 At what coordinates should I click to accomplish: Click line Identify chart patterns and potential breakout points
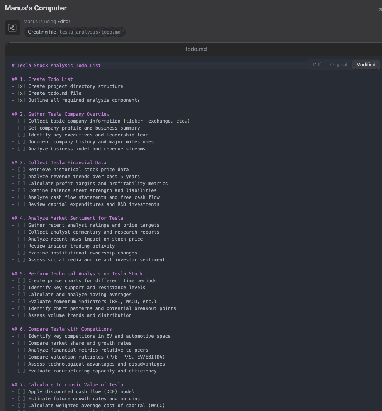[x=102, y=308]
